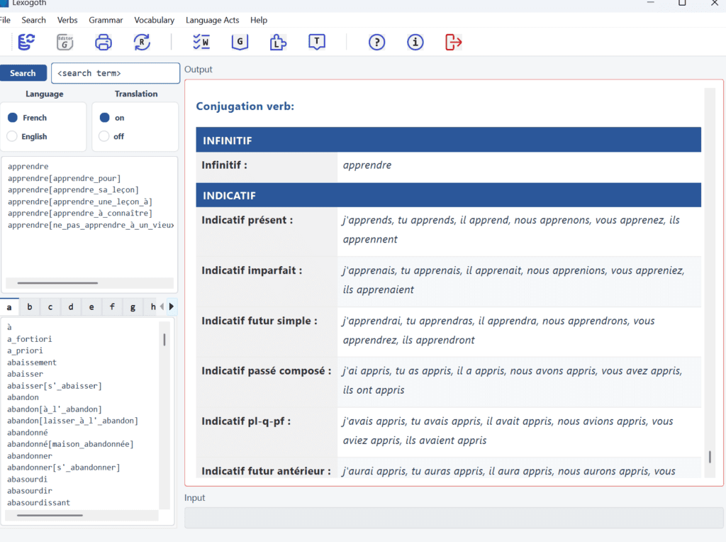Turn translation on radio button
Image resolution: width=726 pixels, height=542 pixels.
(105, 118)
